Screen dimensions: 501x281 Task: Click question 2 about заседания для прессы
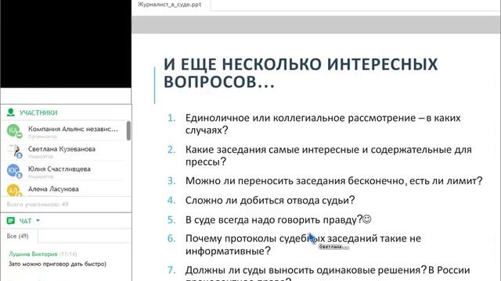(329, 155)
